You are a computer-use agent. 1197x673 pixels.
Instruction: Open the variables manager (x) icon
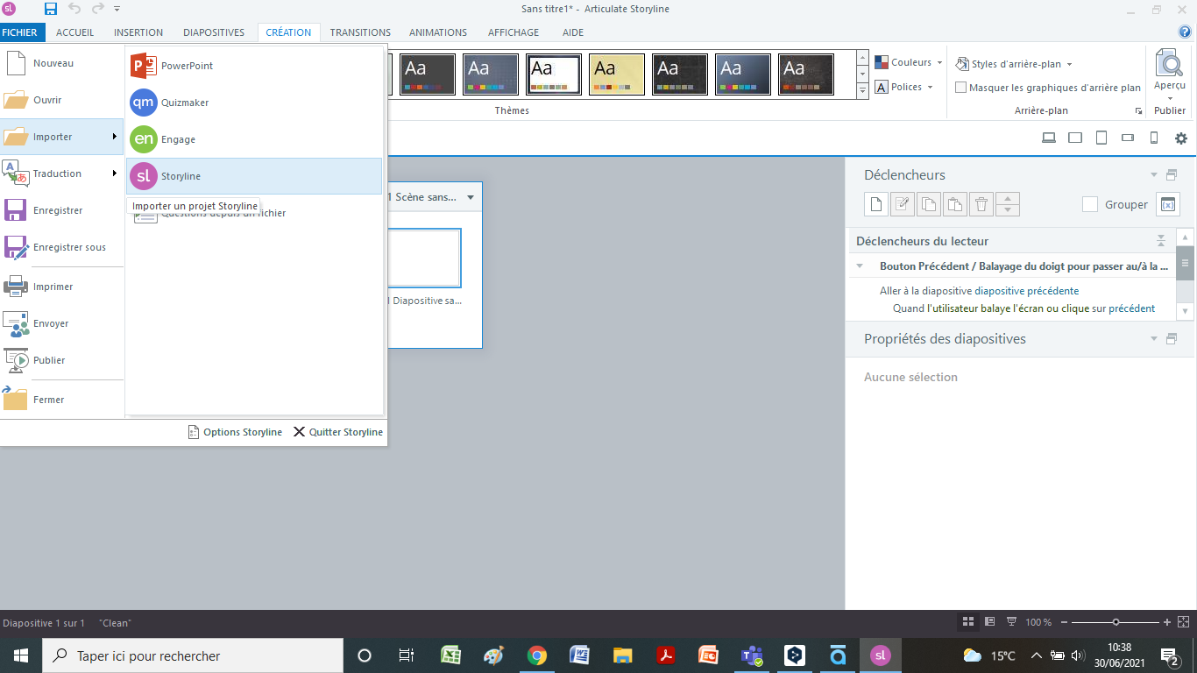click(1168, 204)
